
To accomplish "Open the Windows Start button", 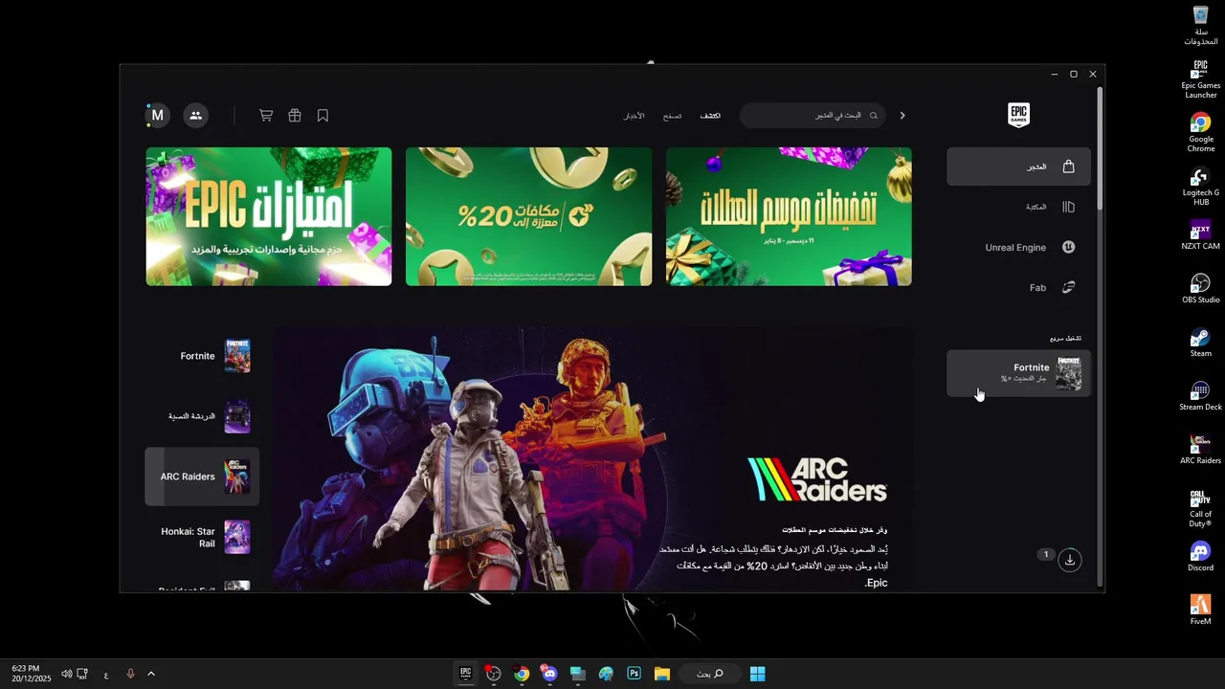I will click(x=757, y=674).
